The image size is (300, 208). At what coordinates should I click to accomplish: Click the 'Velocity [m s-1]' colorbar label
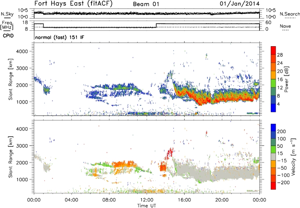point(293,157)
